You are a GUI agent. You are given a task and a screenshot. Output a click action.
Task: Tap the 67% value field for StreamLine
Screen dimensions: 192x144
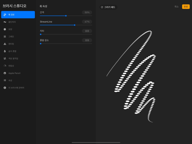[x=87, y=22]
